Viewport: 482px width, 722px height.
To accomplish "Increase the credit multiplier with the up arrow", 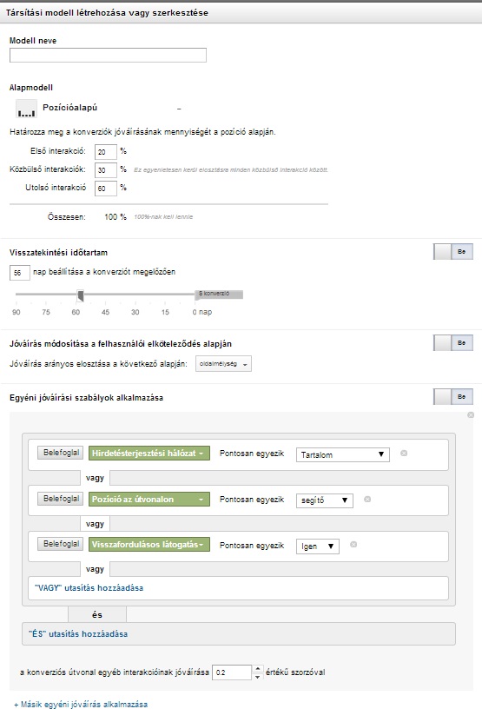I will click(x=258, y=669).
